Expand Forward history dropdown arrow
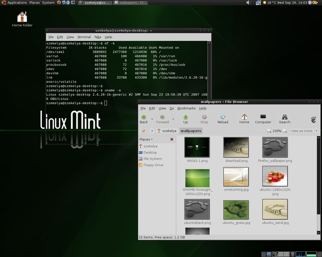The image size is (322, 257). 173,119
